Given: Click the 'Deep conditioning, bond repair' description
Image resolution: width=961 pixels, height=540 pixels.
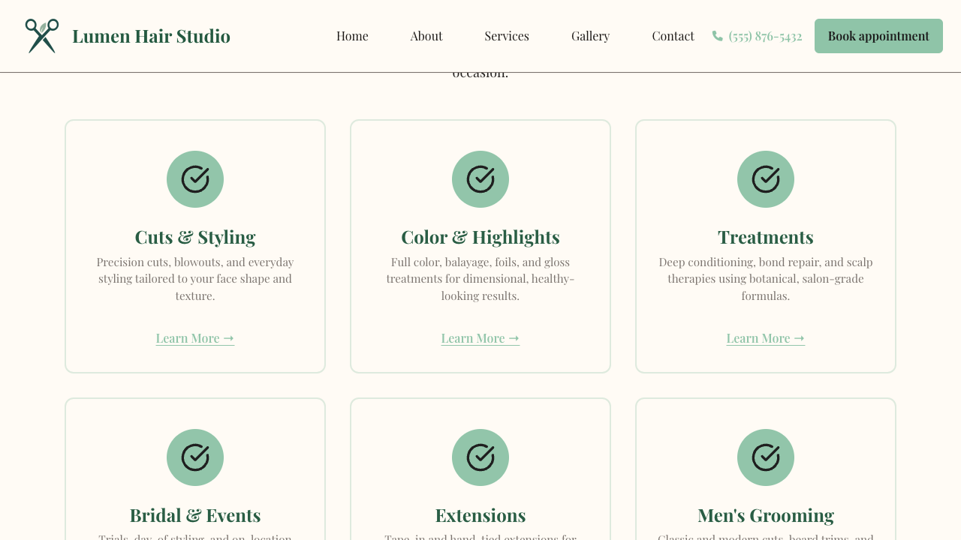Looking at the screenshot, I should pyautogui.click(x=766, y=279).
